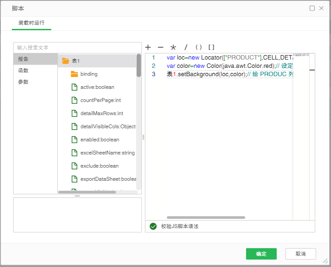The height and width of the screenshot is (267, 331).
Task: Click the property tree vertical scrollbar
Action: coord(139,66)
